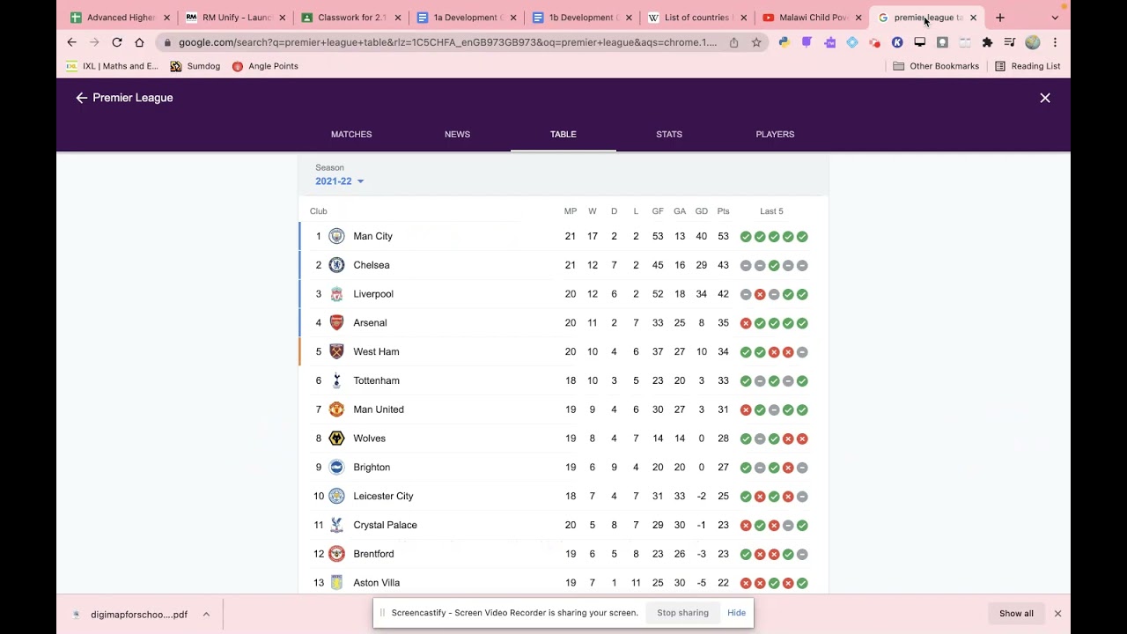
Task: Open a new browser tab
Action: (x=999, y=18)
